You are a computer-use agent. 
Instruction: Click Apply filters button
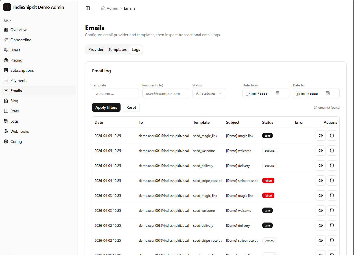point(106,107)
